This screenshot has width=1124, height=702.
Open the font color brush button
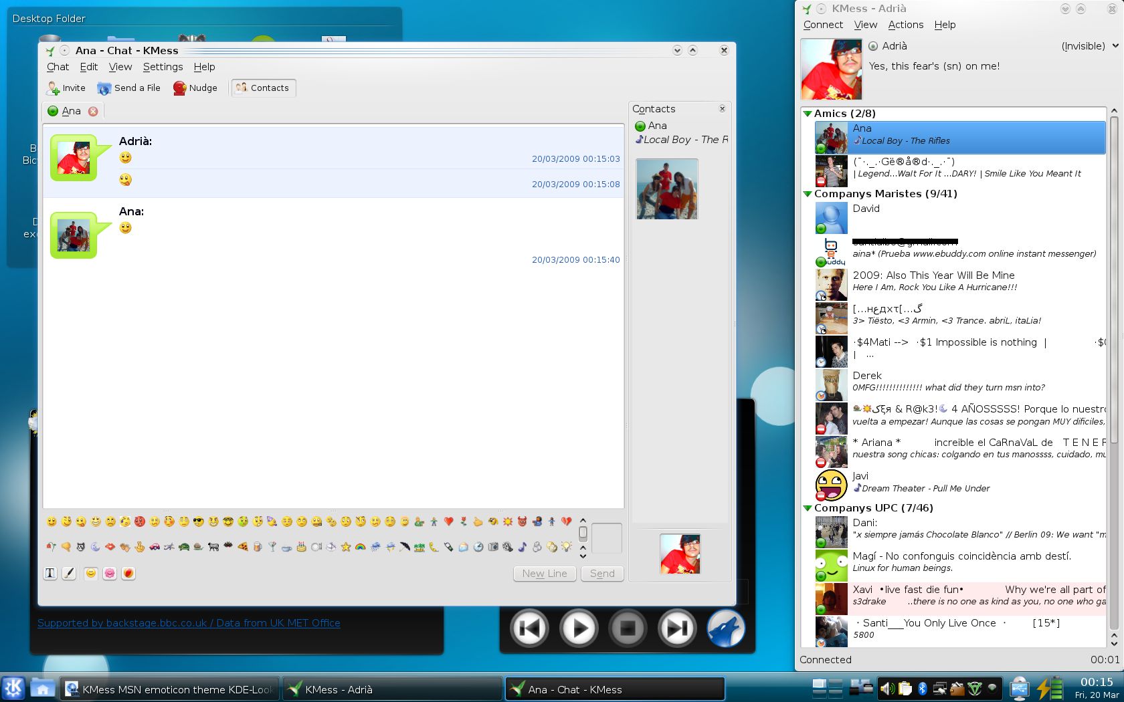[69, 573]
